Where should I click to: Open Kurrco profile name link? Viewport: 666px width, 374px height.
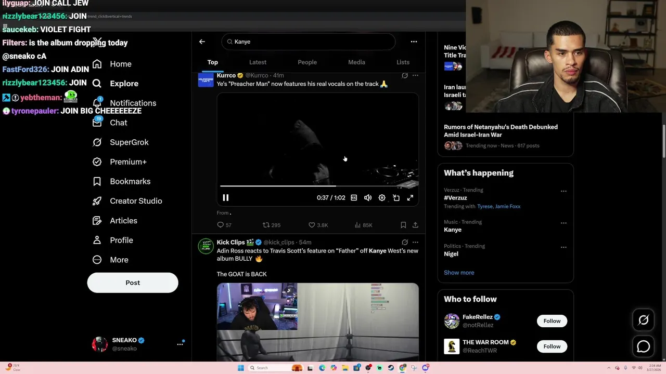coord(226,75)
